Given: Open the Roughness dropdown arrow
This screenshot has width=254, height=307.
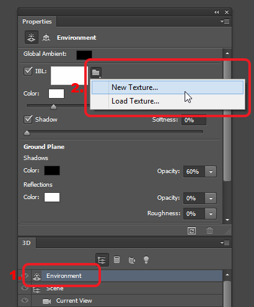Looking at the screenshot, I should pyautogui.click(x=211, y=214).
